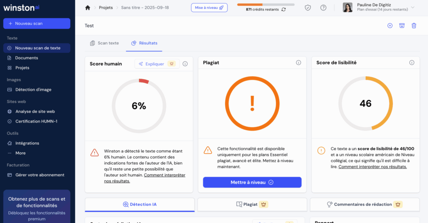428x223 pixels.
Task: Open Projets in the sidebar
Action: click(x=22, y=68)
